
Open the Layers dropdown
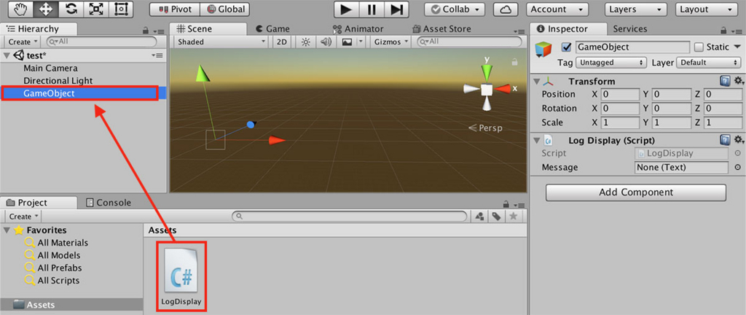click(x=635, y=9)
